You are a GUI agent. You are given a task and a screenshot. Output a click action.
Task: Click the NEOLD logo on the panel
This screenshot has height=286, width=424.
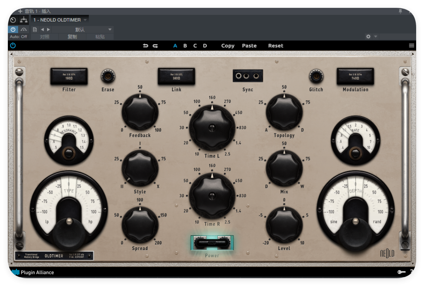(x=387, y=253)
